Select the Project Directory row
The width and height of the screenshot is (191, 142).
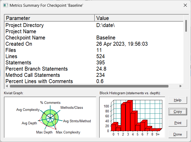[94, 25]
